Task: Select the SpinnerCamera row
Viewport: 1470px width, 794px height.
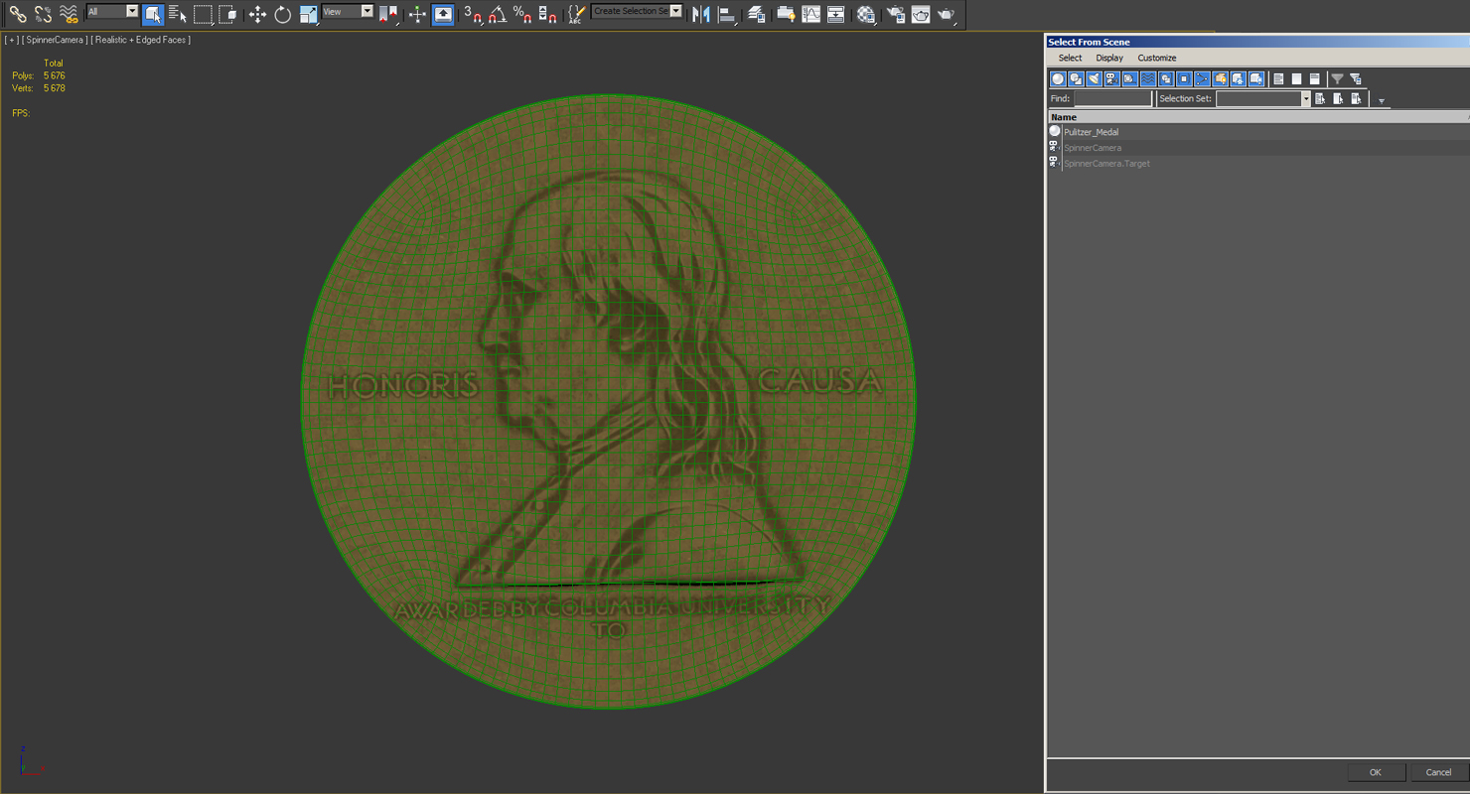Action: [1092, 148]
